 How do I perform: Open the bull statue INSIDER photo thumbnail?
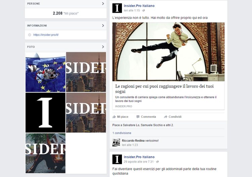[45, 153]
